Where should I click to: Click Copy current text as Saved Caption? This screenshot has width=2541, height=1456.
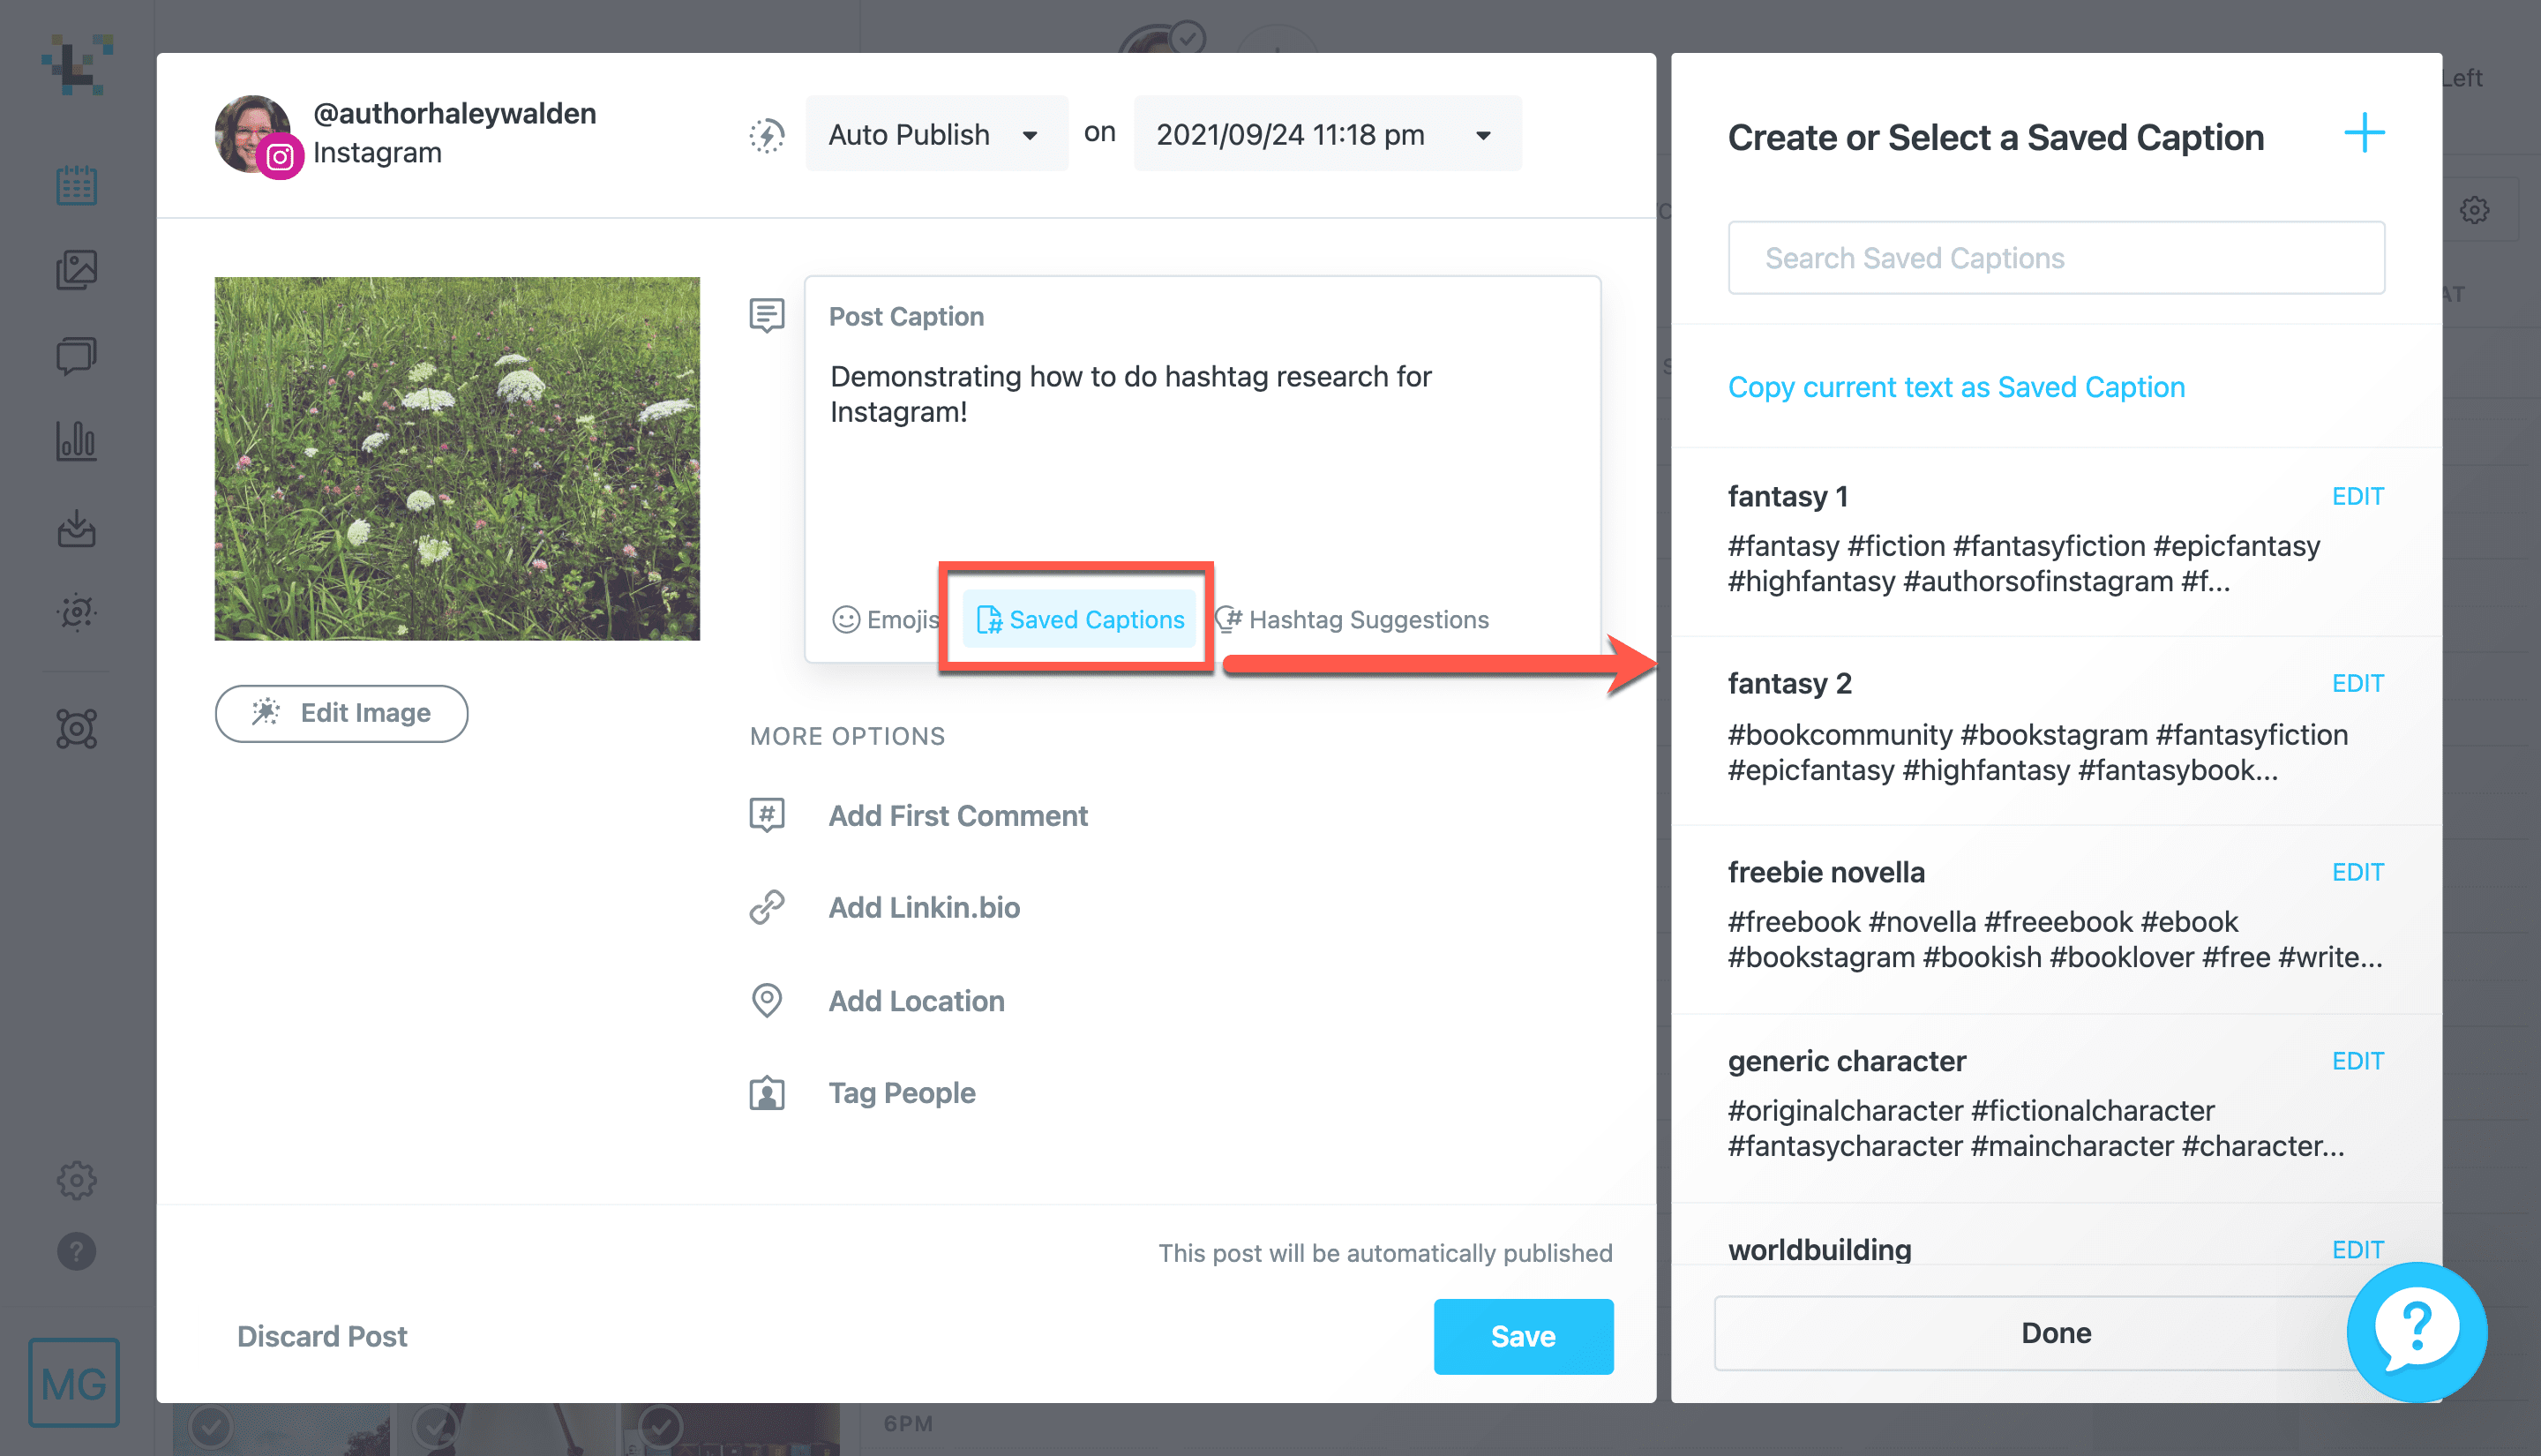[1955, 387]
